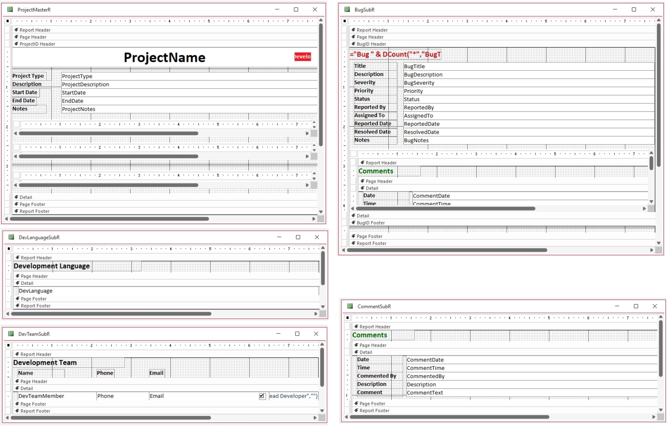Image resolution: width=668 pixels, height=427 pixels.
Task: Click the left scroll arrow at CommentSubR bottom
Action: click(346, 417)
